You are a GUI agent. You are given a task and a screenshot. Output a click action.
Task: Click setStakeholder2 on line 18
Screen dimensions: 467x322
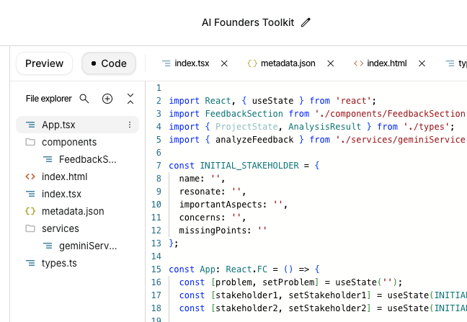coord(327,308)
